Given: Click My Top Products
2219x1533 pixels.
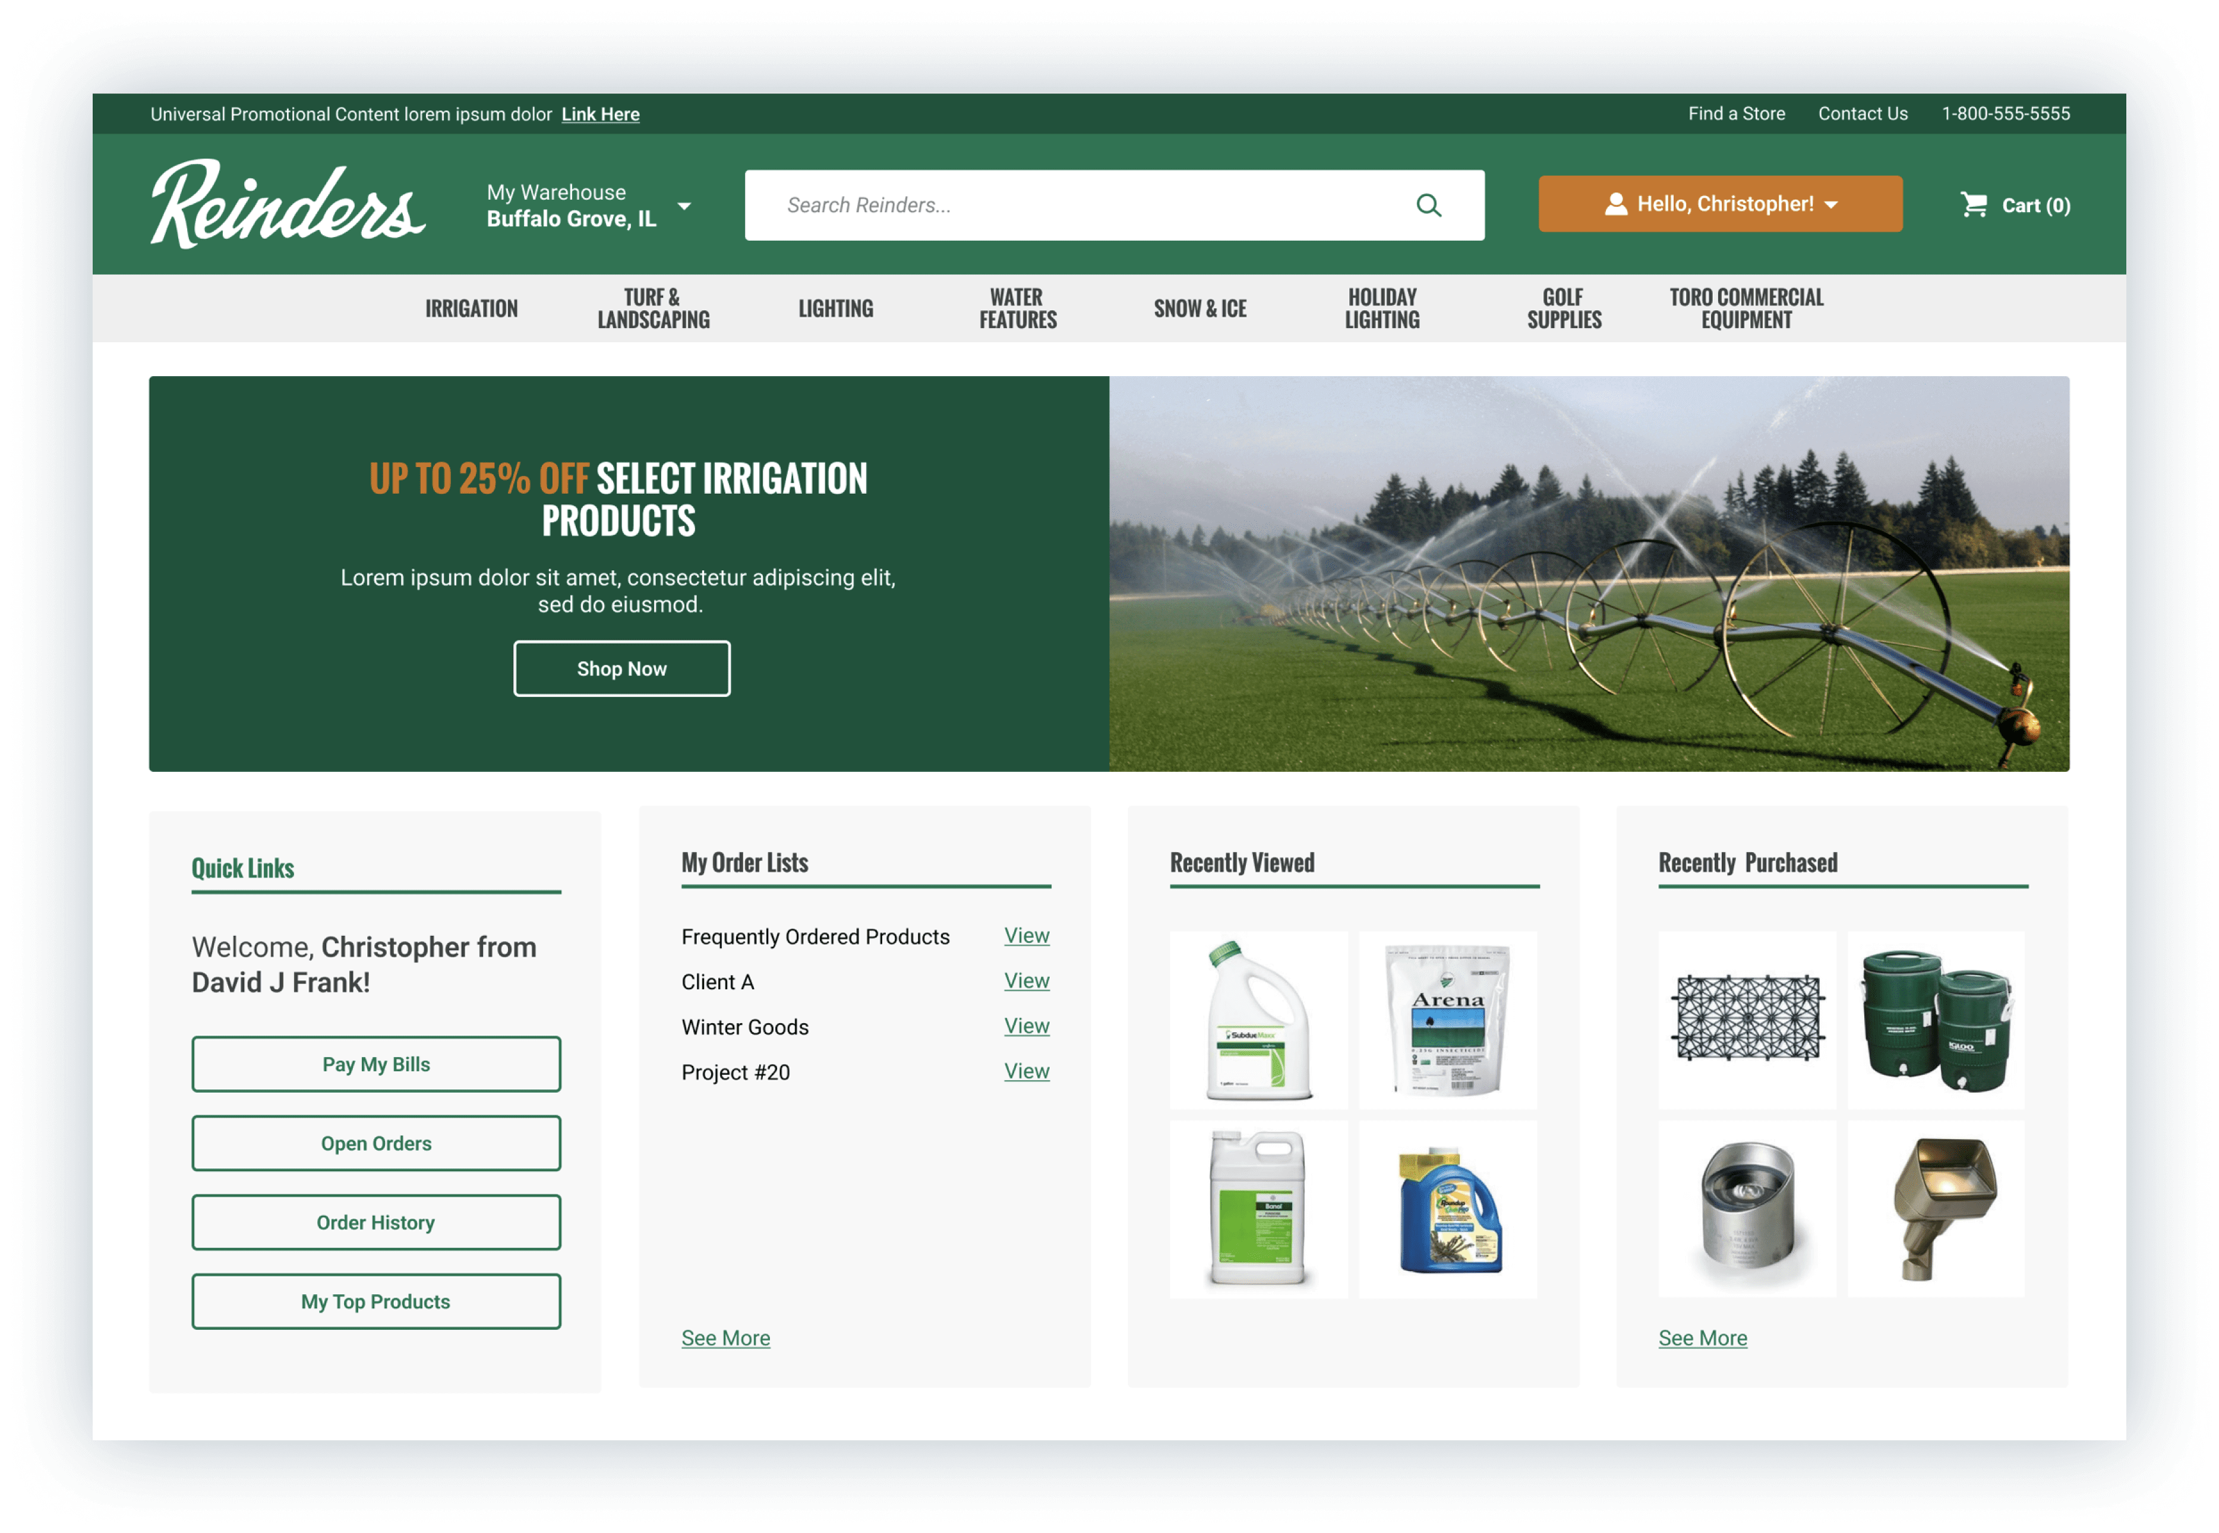Looking at the screenshot, I should tap(377, 1301).
